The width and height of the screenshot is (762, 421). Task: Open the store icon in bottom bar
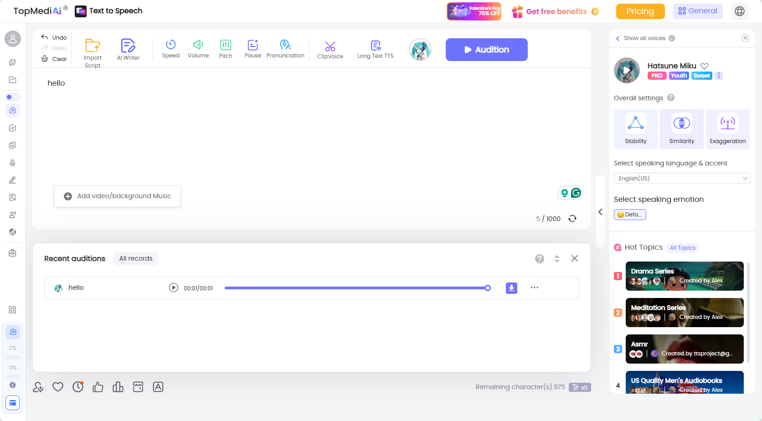(138, 387)
